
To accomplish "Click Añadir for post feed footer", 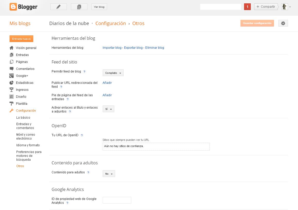I will [107, 95].
